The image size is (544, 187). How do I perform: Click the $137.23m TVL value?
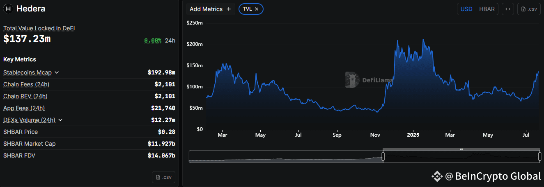(x=27, y=39)
